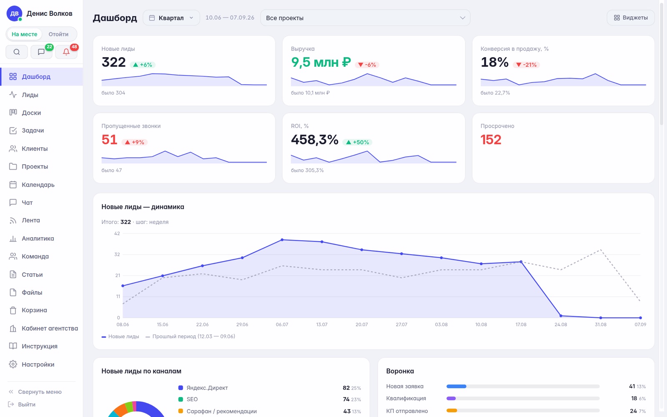This screenshot has height=417, width=667.
Task: Click the Кабинет агентства building icon
Action: (x=13, y=329)
